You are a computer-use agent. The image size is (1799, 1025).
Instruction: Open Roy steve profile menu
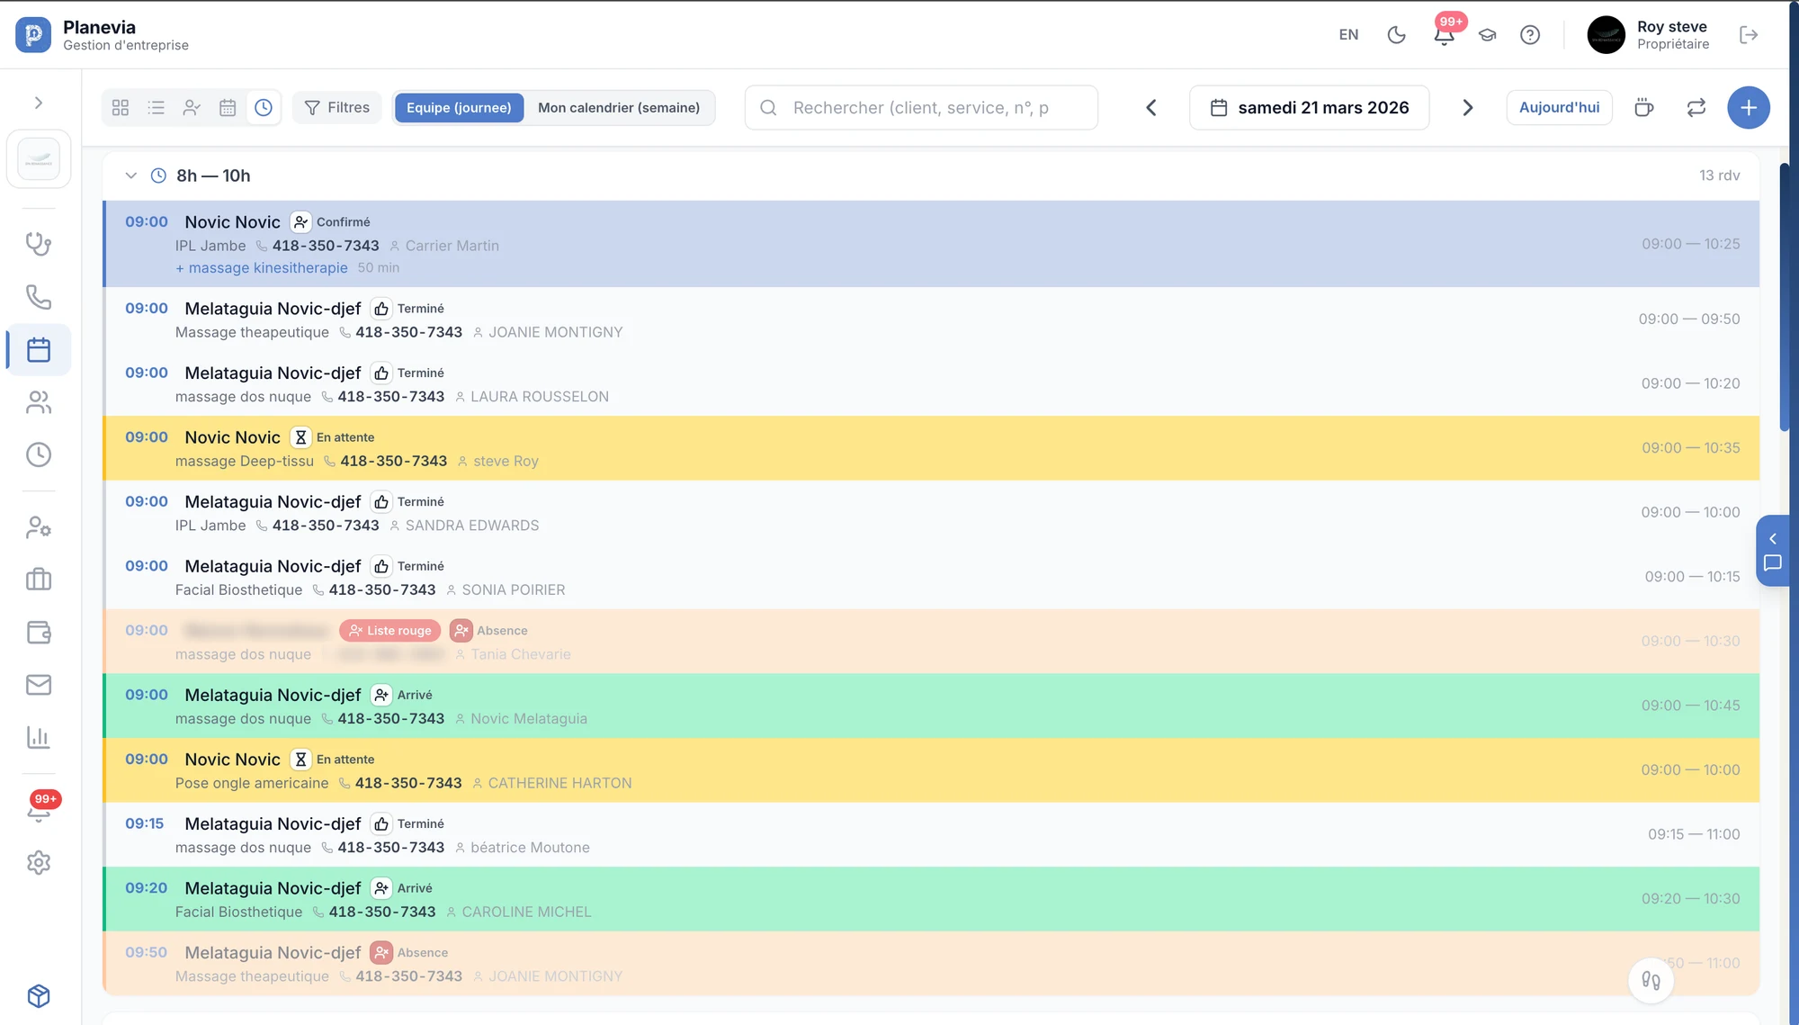click(1649, 35)
